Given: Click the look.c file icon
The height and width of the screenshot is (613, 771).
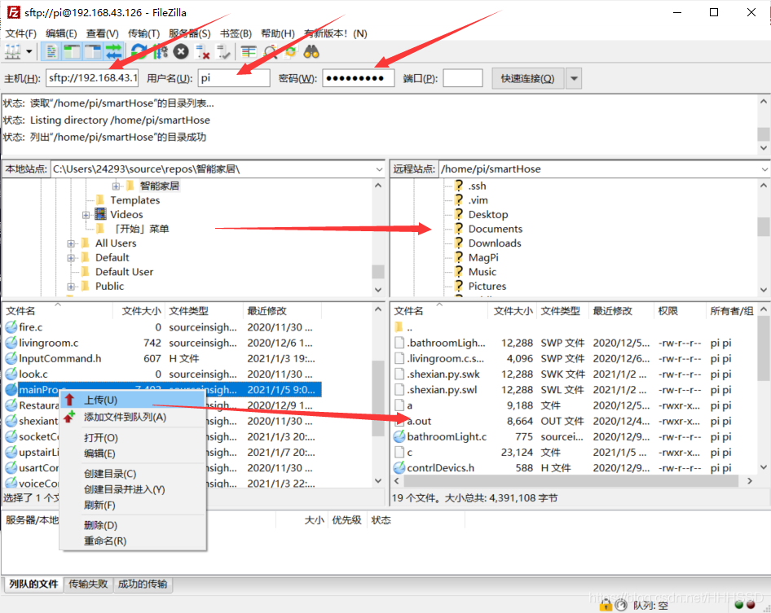Looking at the screenshot, I should 11,374.
